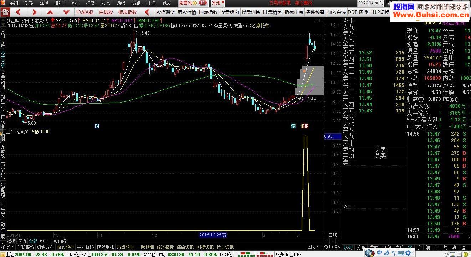This screenshot has height=257, width=471.
Task: Expand the 扩展 panel at bottom left
Action: click(x=7, y=247)
